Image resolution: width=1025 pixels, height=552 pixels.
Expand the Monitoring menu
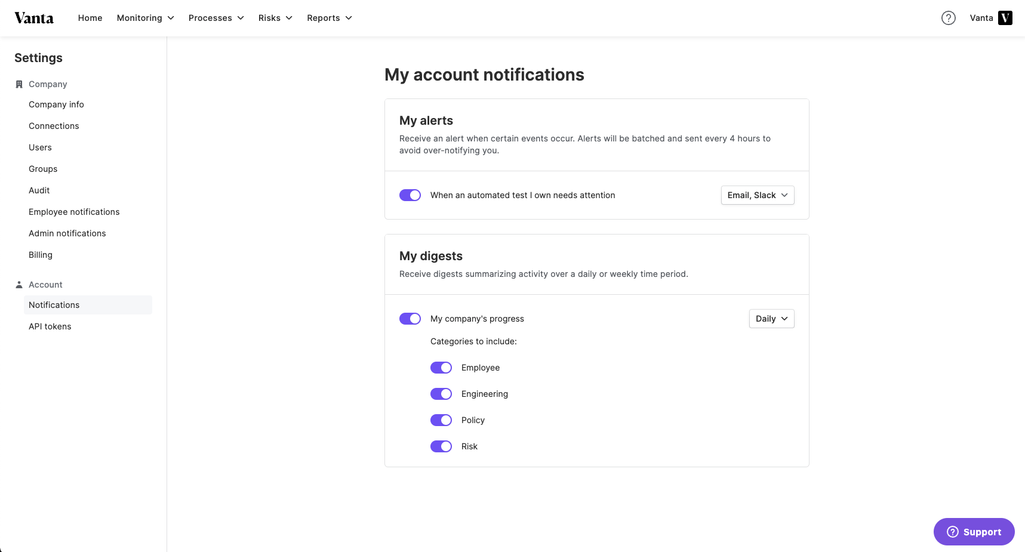[x=146, y=18]
